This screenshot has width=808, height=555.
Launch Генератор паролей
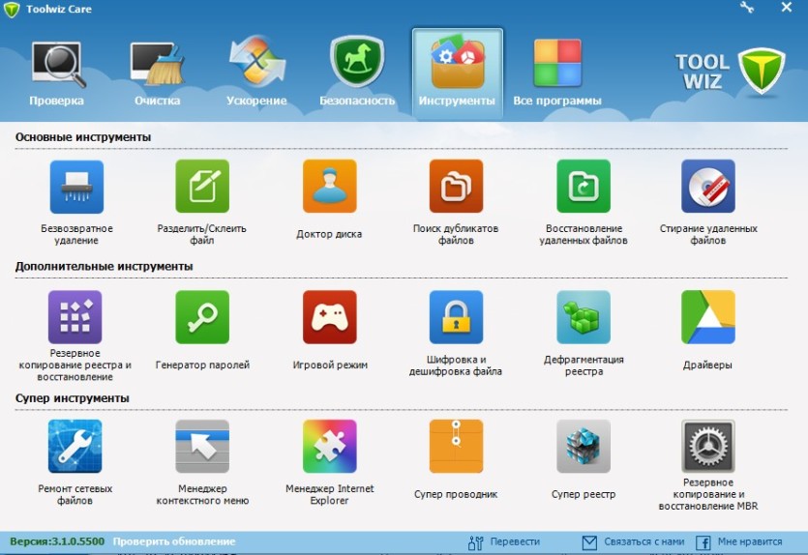(x=202, y=317)
